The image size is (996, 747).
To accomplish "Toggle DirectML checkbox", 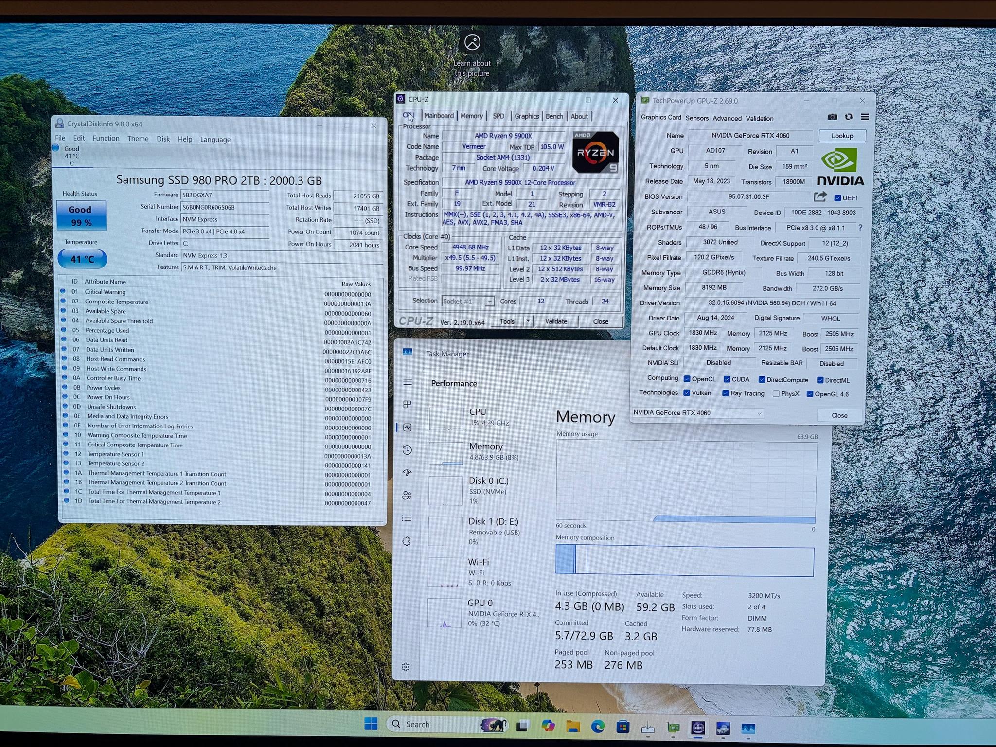I will point(820,380).
